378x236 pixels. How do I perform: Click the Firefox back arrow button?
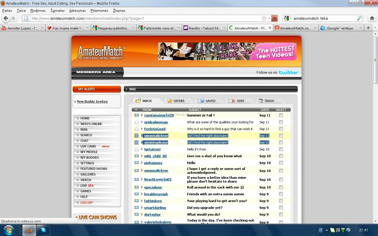(x=6, y=18)
